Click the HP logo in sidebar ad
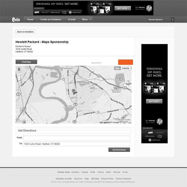The height and width of the screenshot is (187, 187). 160,122
